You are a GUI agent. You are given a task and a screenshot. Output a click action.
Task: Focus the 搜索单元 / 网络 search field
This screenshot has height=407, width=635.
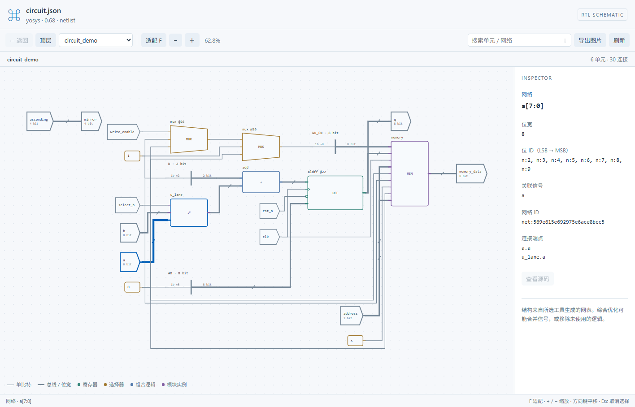(519, 40)
